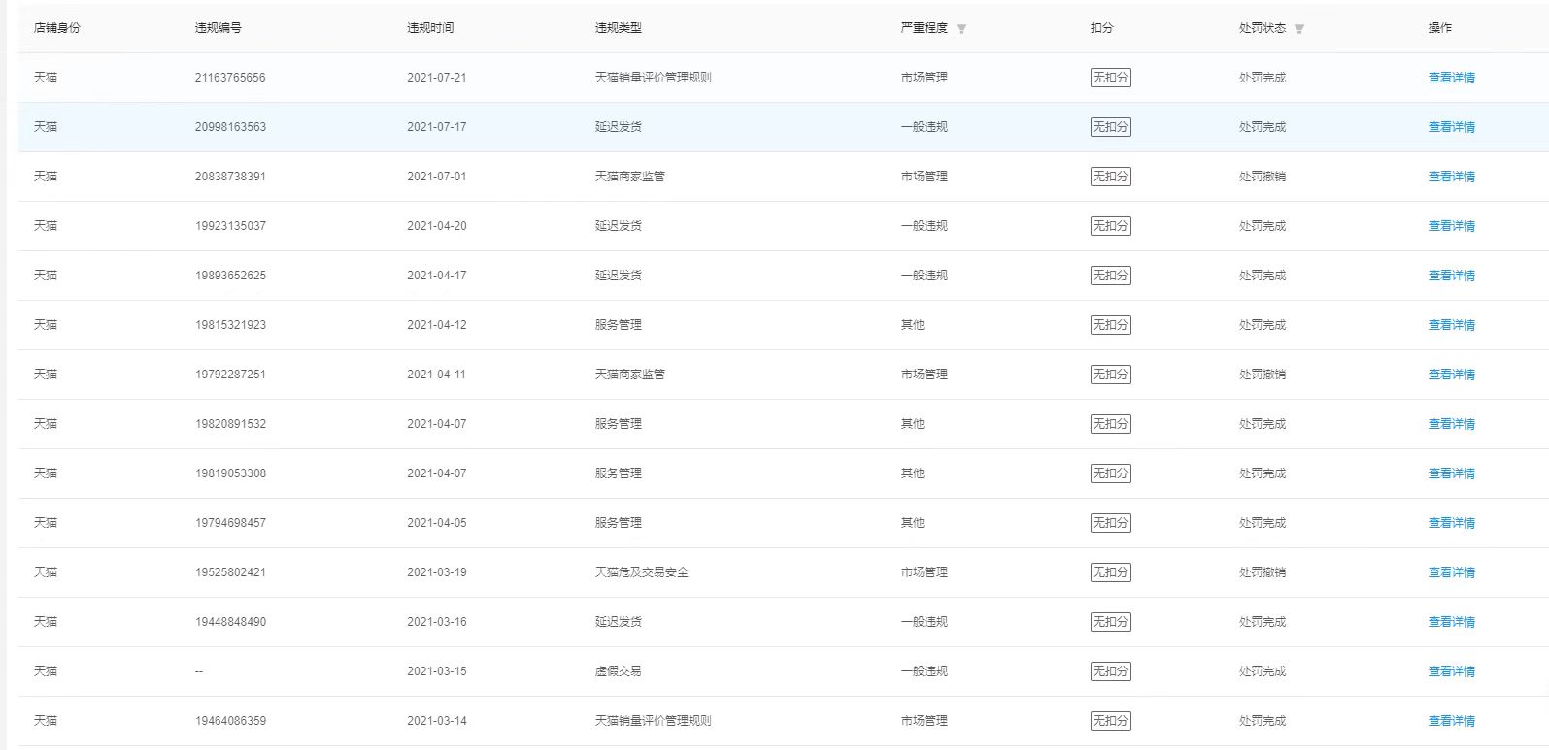Click 天猫商家监管 in the 2021-04-11 row
1549x750 pixels.
coord(630,375)
